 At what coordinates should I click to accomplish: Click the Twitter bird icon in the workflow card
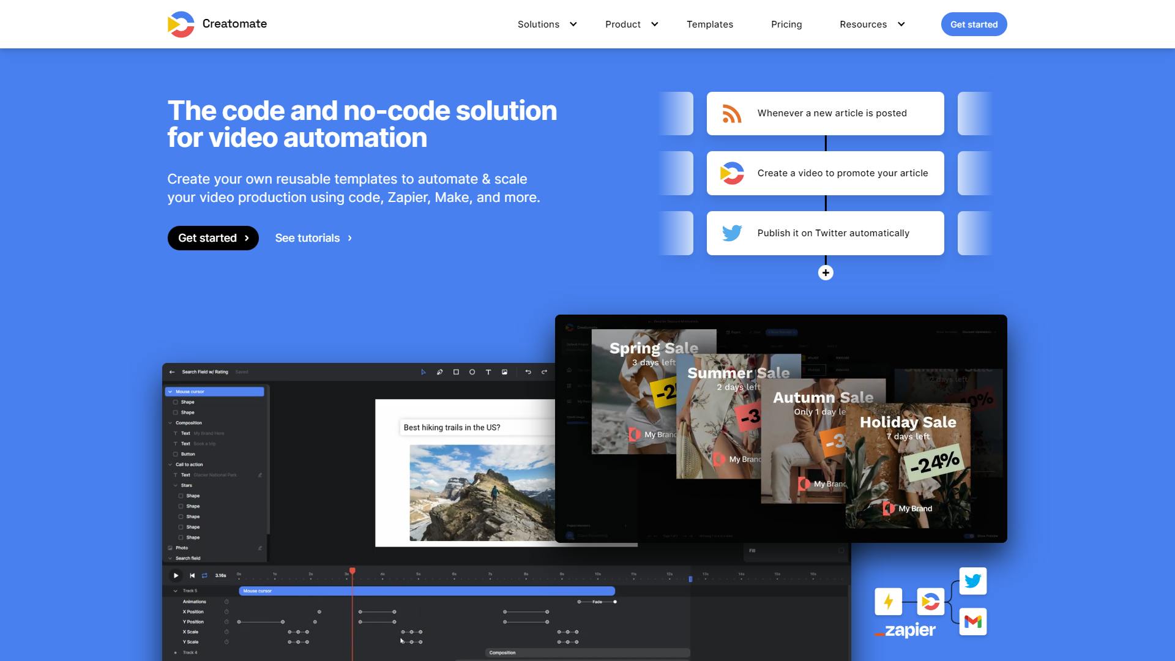pyautogui.click(x=731, y=233)
